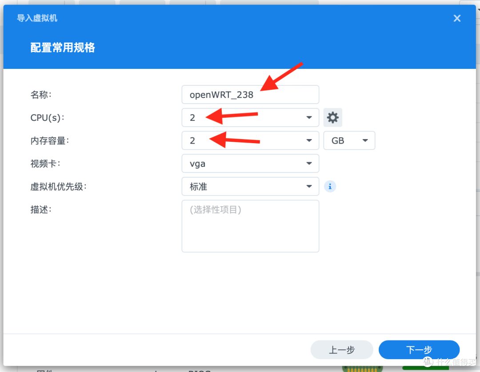Click 上一步 to go back a step
480x372 pixels.
pyautogui.click(x=342, y=350)
